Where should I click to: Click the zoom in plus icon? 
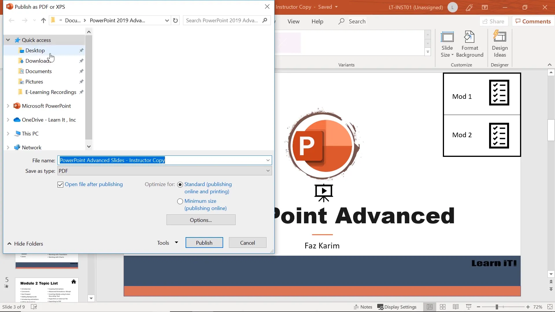pos(528,307)
